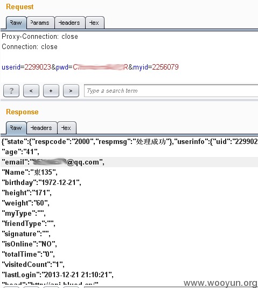Switch to the Request Headers tab
This screenshot has height=288, width=258.
coord(70,23)
